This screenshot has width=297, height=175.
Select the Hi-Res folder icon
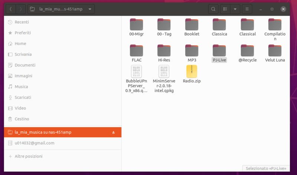[164, 51]
